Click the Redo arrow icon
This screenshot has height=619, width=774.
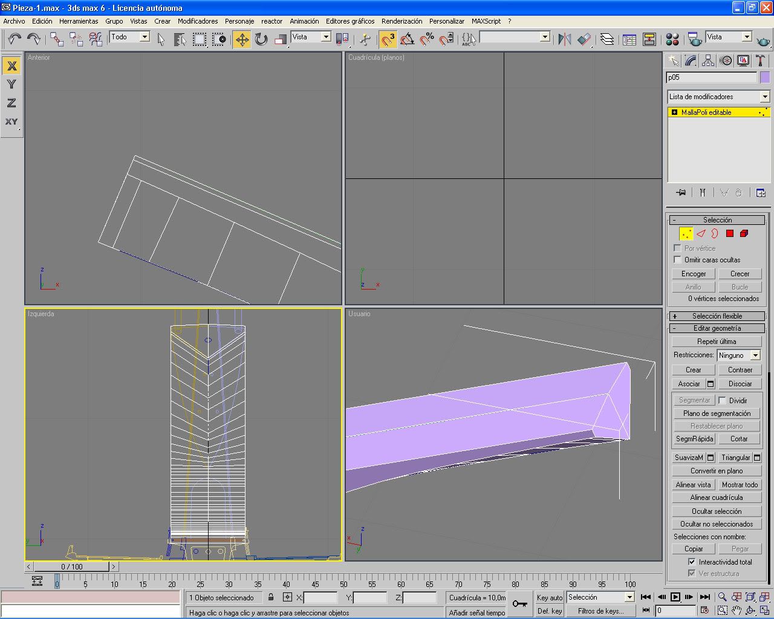pyautogui.click(x=34, y=39)
